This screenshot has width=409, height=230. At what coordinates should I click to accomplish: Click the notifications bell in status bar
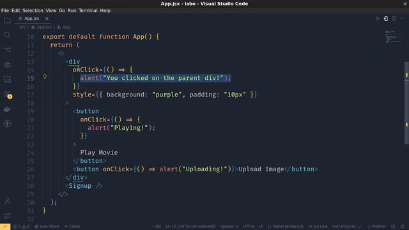[x=402, y=227]
